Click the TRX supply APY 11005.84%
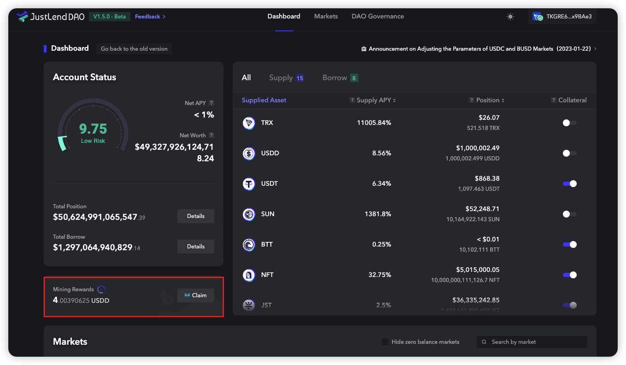This screenshot has width=626, height=365. pyautogui.click(x=374, y=123)
